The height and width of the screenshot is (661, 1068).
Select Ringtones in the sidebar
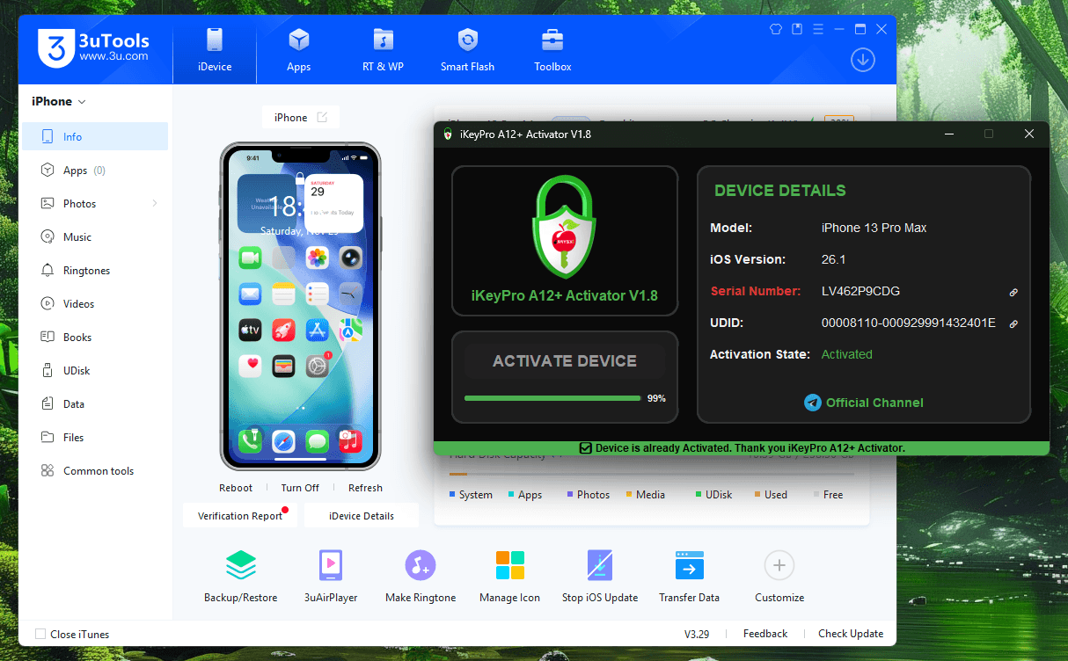tap(86, 271)
